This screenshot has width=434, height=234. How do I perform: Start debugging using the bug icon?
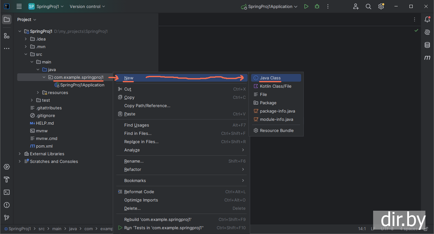[x=317, y=6]
